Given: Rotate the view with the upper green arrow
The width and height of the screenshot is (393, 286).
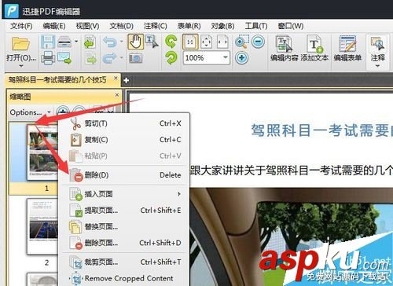Looking at the screenshot, I should (x=171, y=42).
